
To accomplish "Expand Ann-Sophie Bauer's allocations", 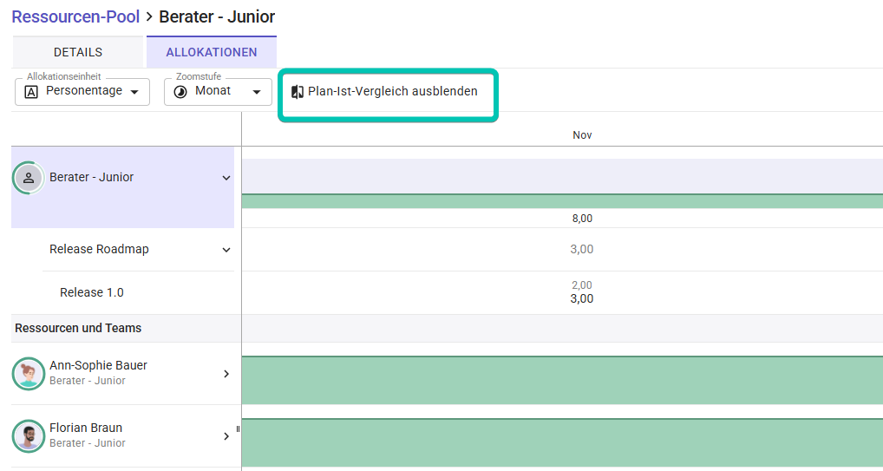I will pyautogui.click(x=226, y=374).
